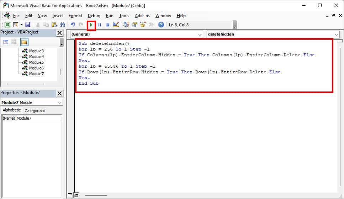Image resolution: width=344 pixels, height=199 pixels.
Task: Click the Redo arrow icon
Action: click(81, 25)
